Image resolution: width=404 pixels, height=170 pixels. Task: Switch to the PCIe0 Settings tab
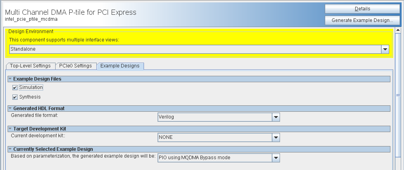[75, 66]
